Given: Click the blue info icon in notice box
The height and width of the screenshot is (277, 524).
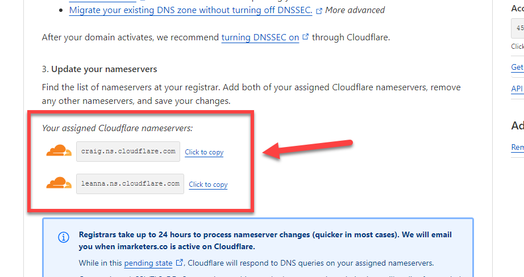Looking at the screenshot, I should 64,237.
